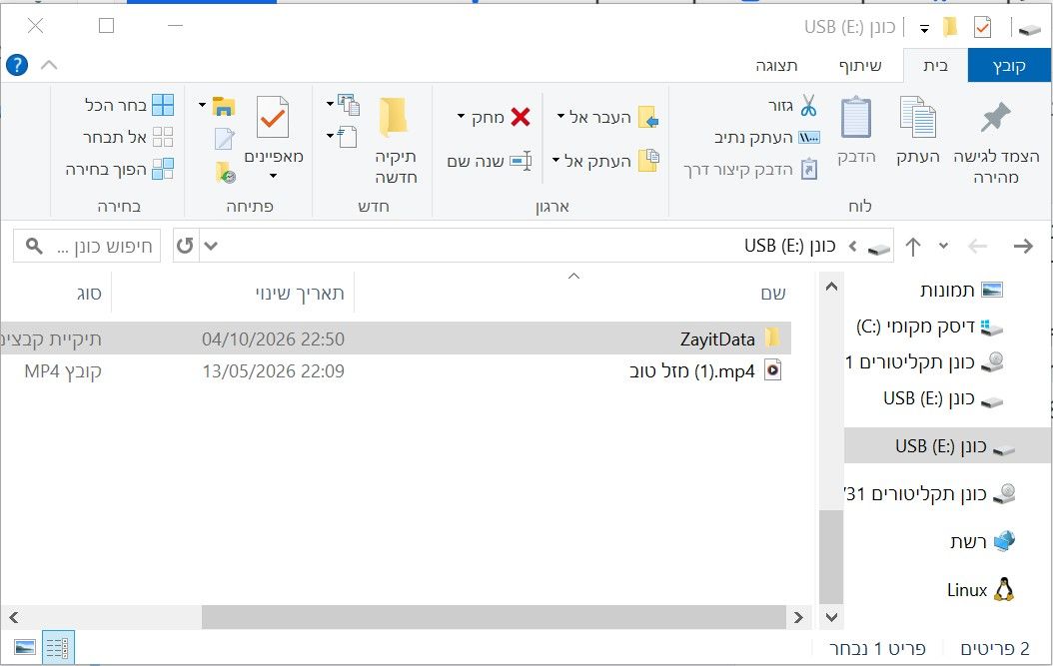This screenshot has width=1053, height=666.
Task: Click the Paste (הדבק) clipboard icon
Action: 856,118
